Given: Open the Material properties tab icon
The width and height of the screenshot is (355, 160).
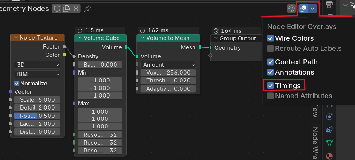Looking at the screenshot, I should pos(329,156).
